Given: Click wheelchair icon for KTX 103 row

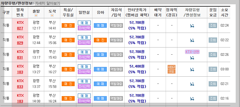Looking at the screenshot, I should pos(192,70).
